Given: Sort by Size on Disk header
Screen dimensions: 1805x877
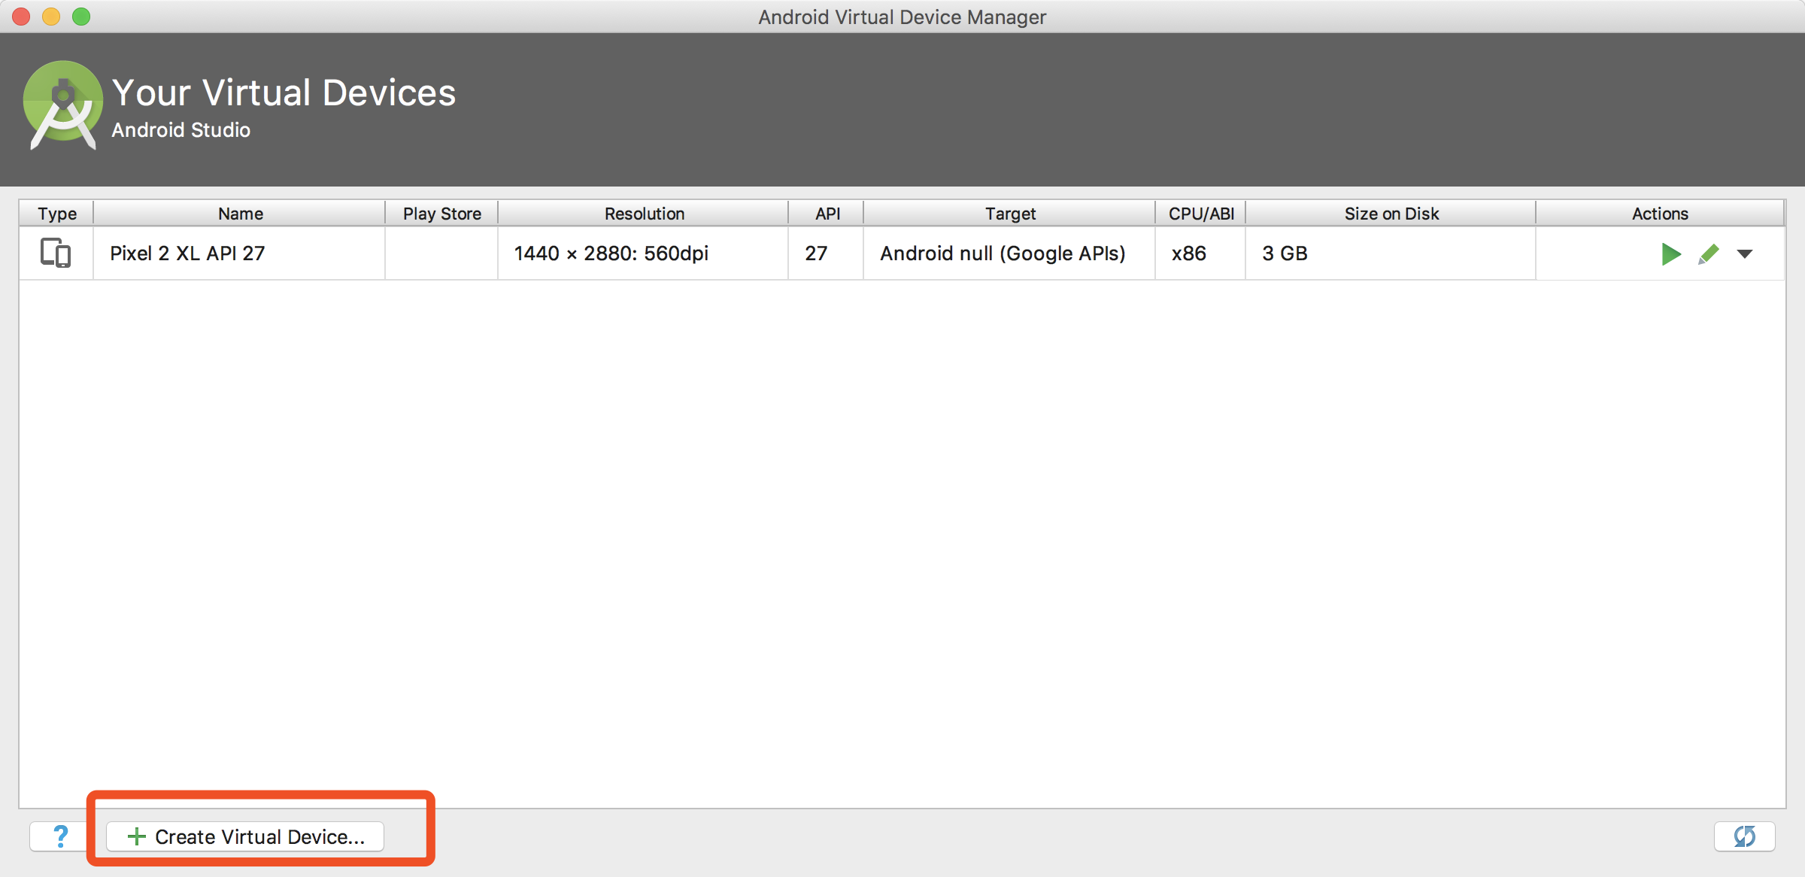Looking at the screenshot, I should (1391, 214).
